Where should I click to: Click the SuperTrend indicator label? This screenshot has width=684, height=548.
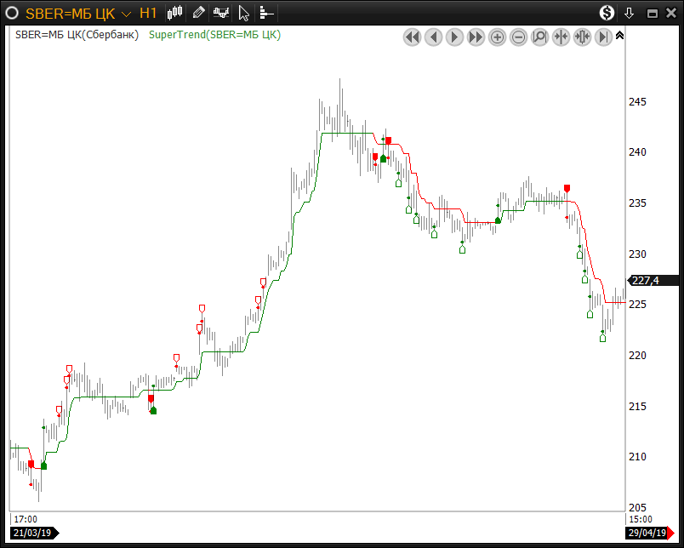pyautogui.click(x=214, y=35)
